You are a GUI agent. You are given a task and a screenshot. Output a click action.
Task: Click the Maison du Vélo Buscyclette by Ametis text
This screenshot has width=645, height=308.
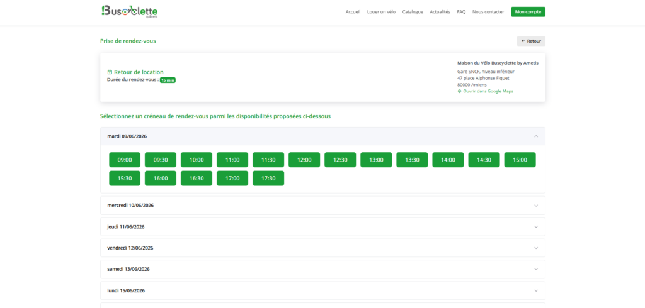pos(498,63)
